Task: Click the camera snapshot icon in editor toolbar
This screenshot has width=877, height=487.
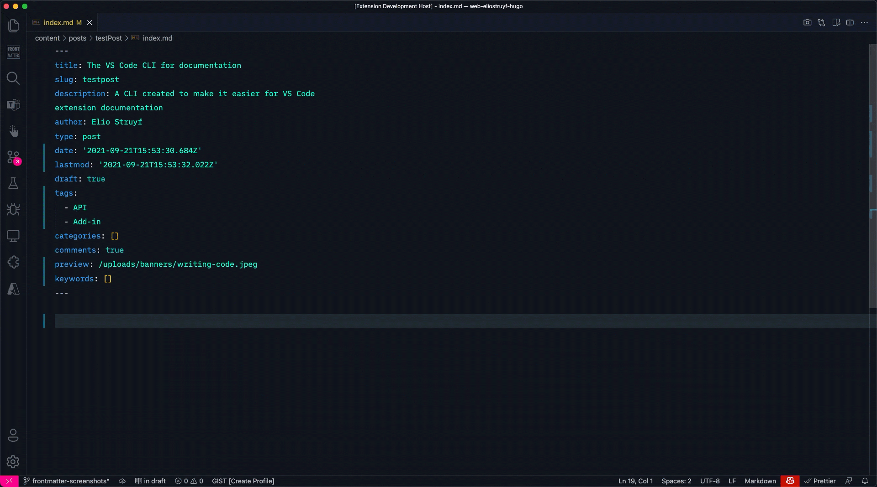Action: point(807,22)
